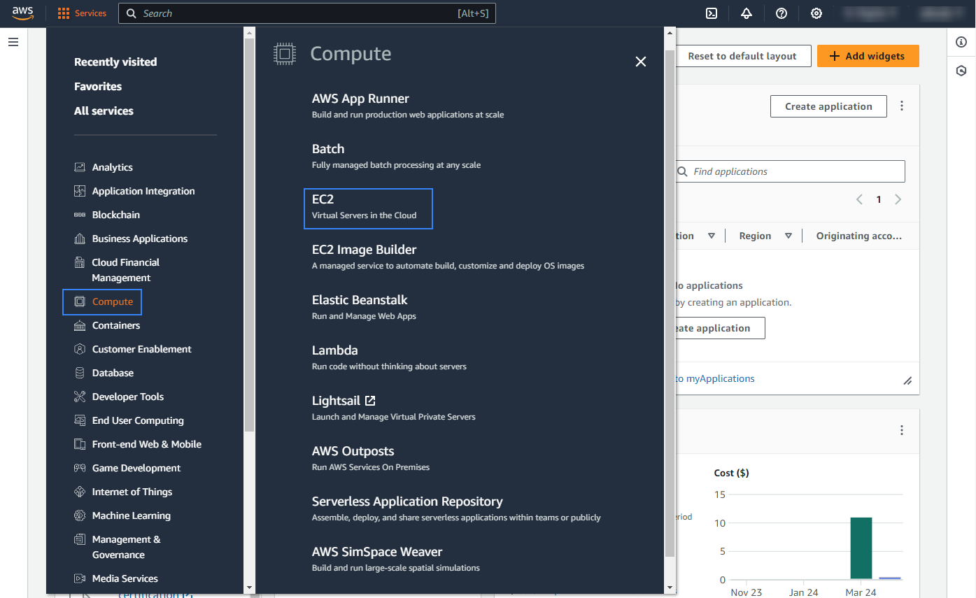Toggle the hamburger navigation menu
Viewport: 976px width, 598px height.
click(x=13, y=42)
